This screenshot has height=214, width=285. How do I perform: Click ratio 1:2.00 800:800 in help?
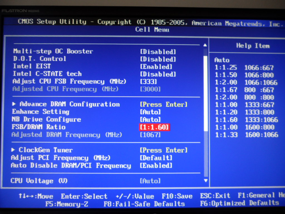click(x=244, y=97)
